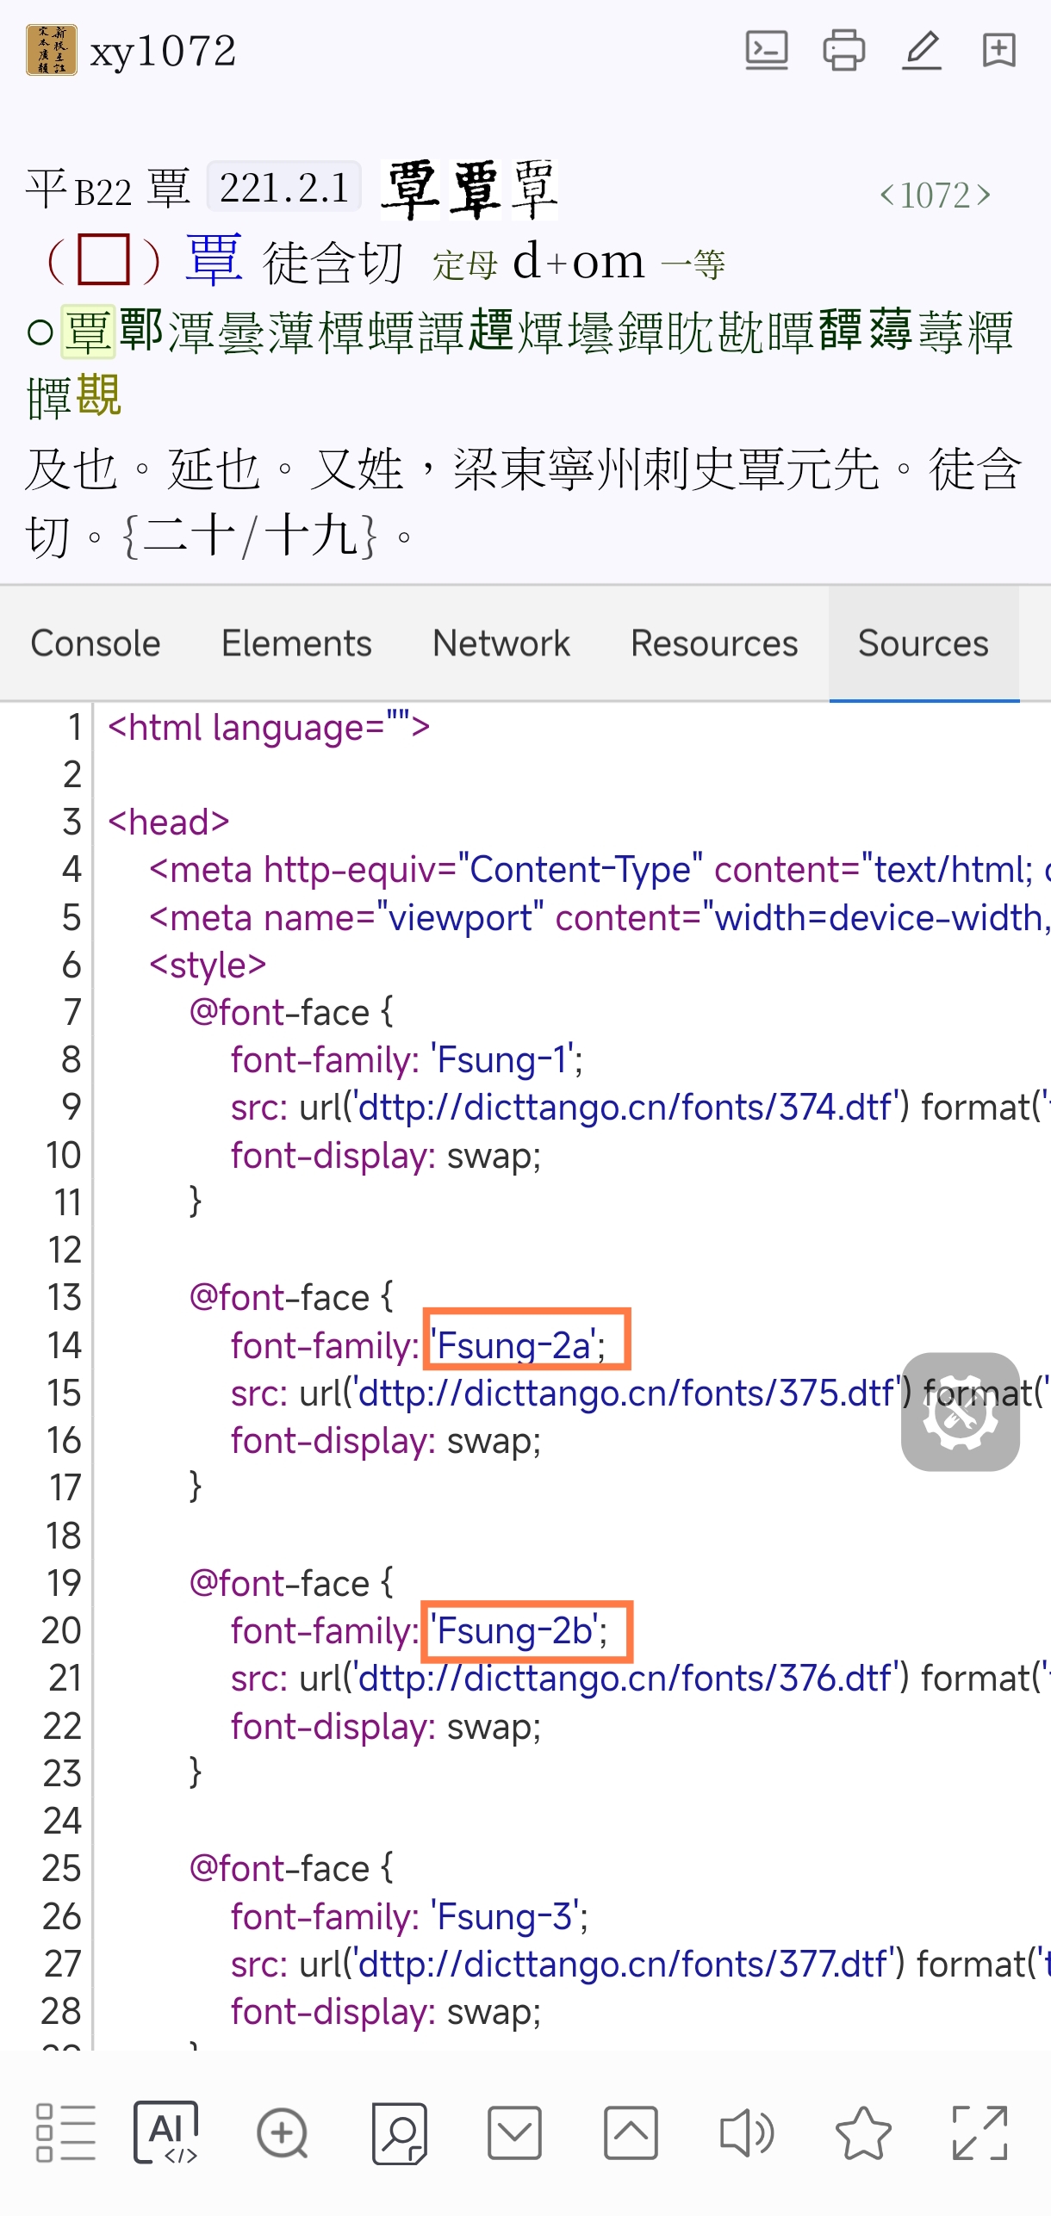
Task: Switch to the Console tab
Action: tap(96, 643)
